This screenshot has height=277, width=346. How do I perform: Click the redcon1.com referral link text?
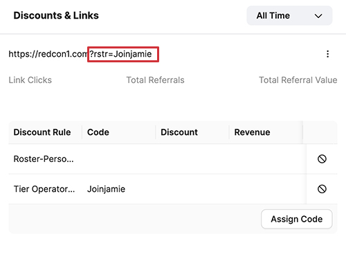click(x=80, y=54)
